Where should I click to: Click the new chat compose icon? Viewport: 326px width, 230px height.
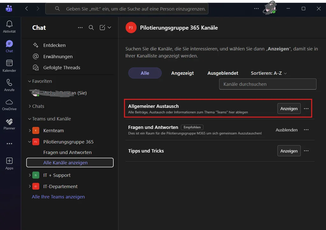coord(102,28)
